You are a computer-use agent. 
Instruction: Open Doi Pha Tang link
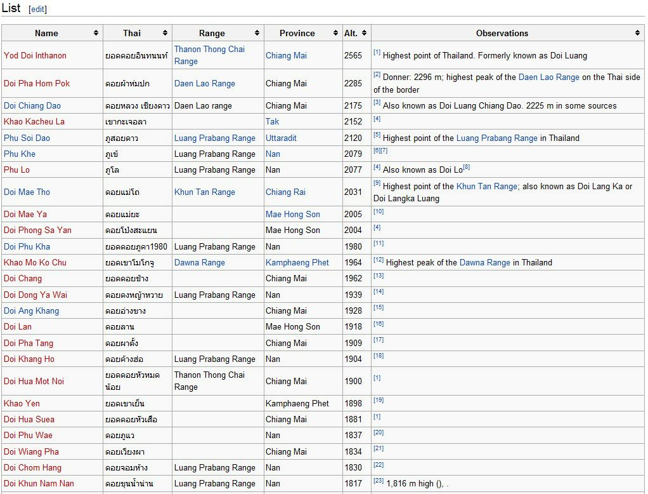click(29, 343)
